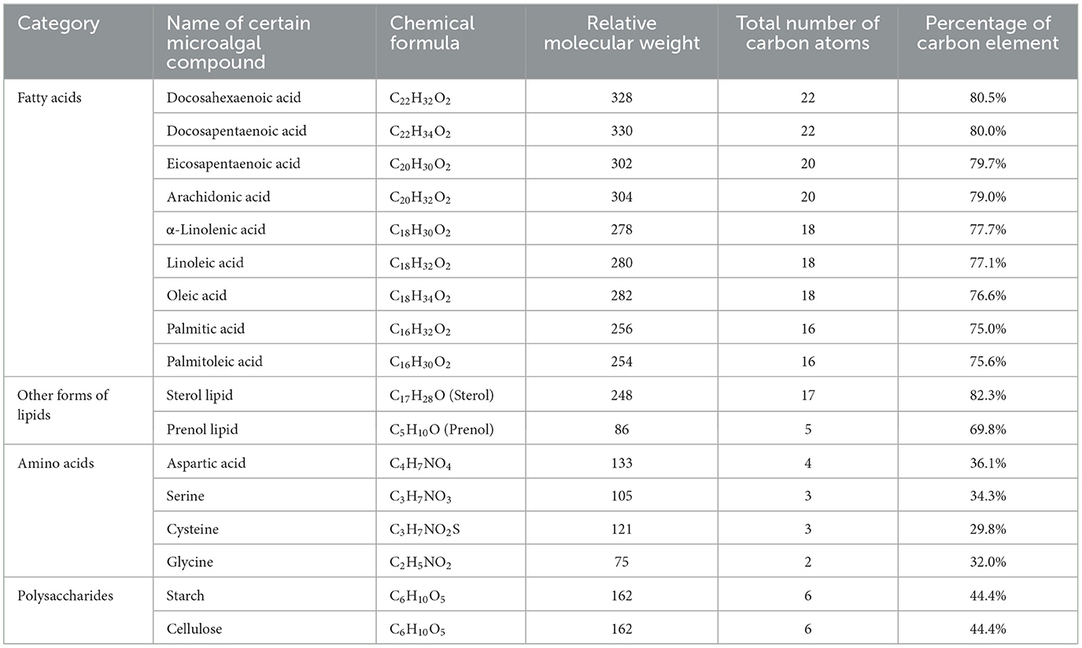Select the Prenol lipid name cell

coord(203,429)
